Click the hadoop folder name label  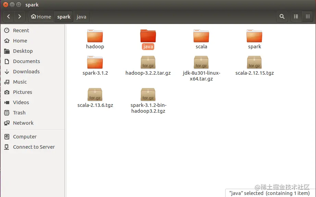pyautogui.click(x=95, y=47)
